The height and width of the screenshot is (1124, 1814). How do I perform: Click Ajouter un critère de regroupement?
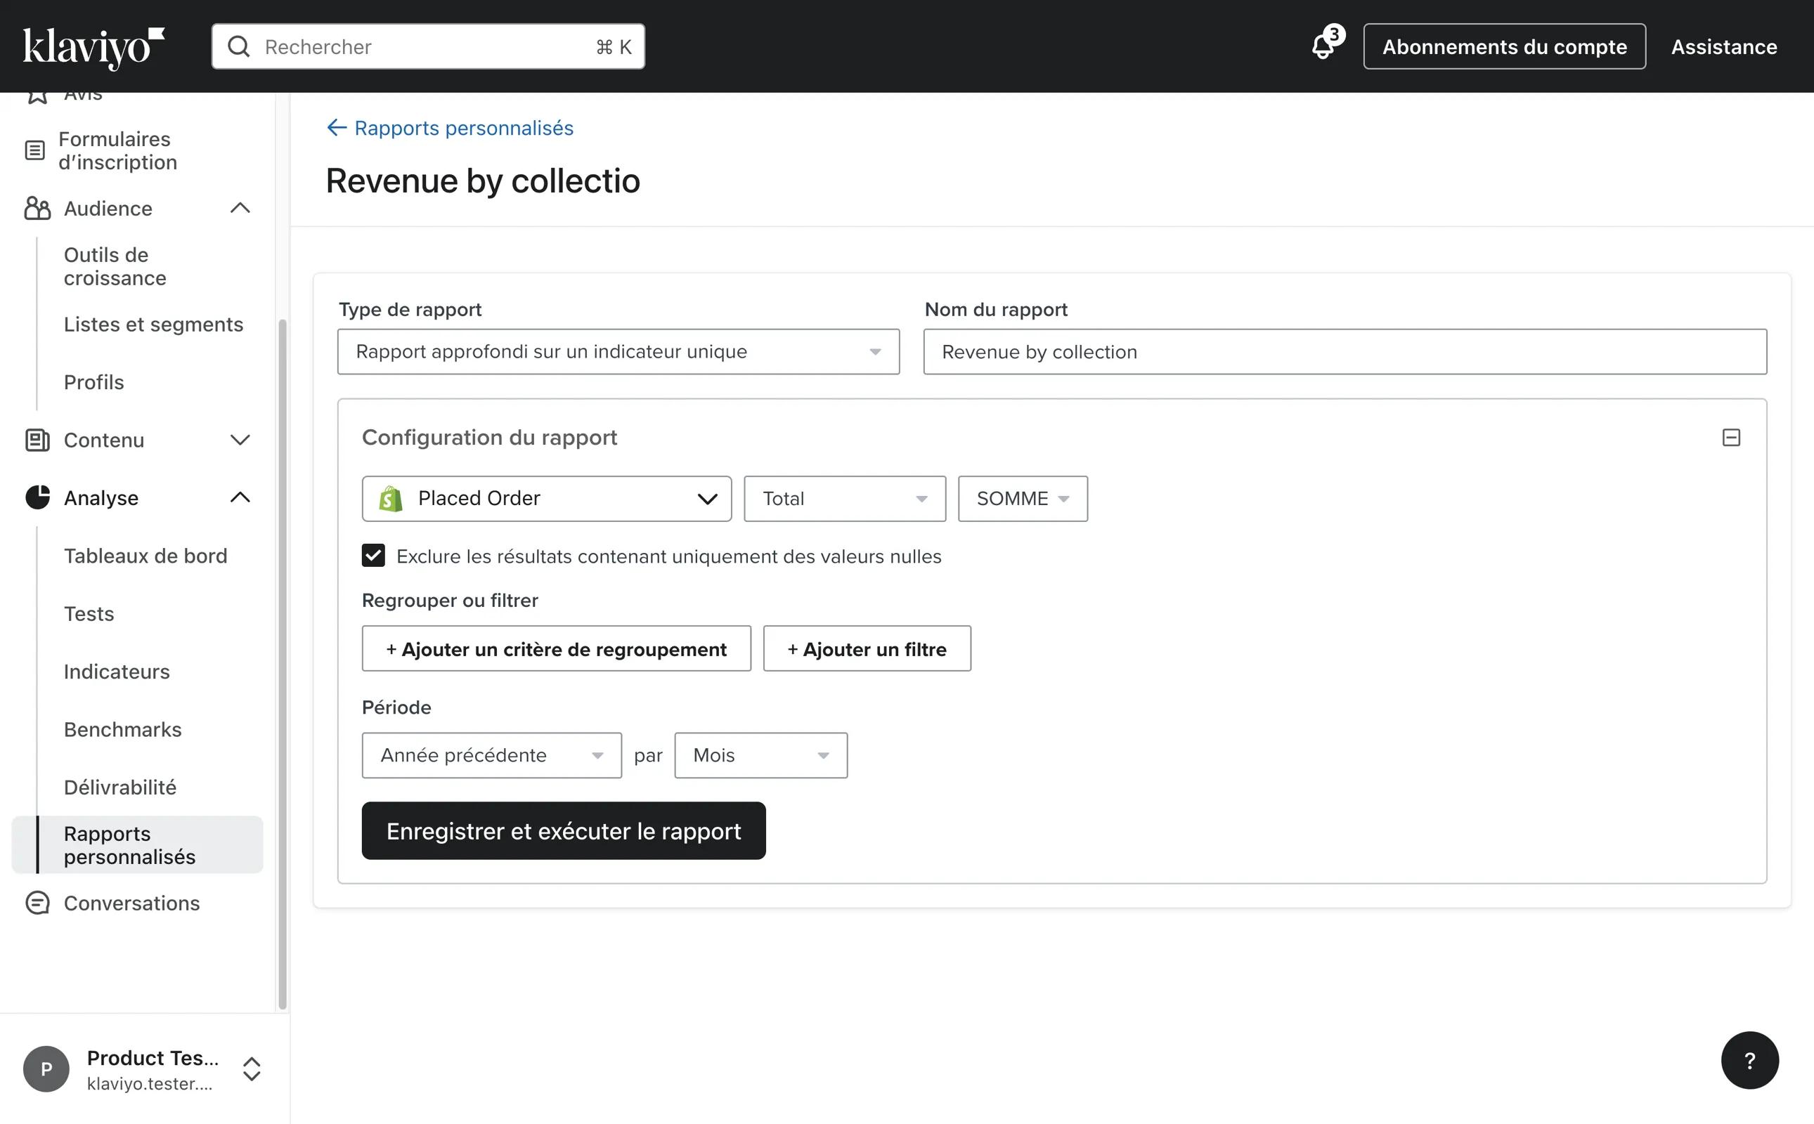point(557,649)
